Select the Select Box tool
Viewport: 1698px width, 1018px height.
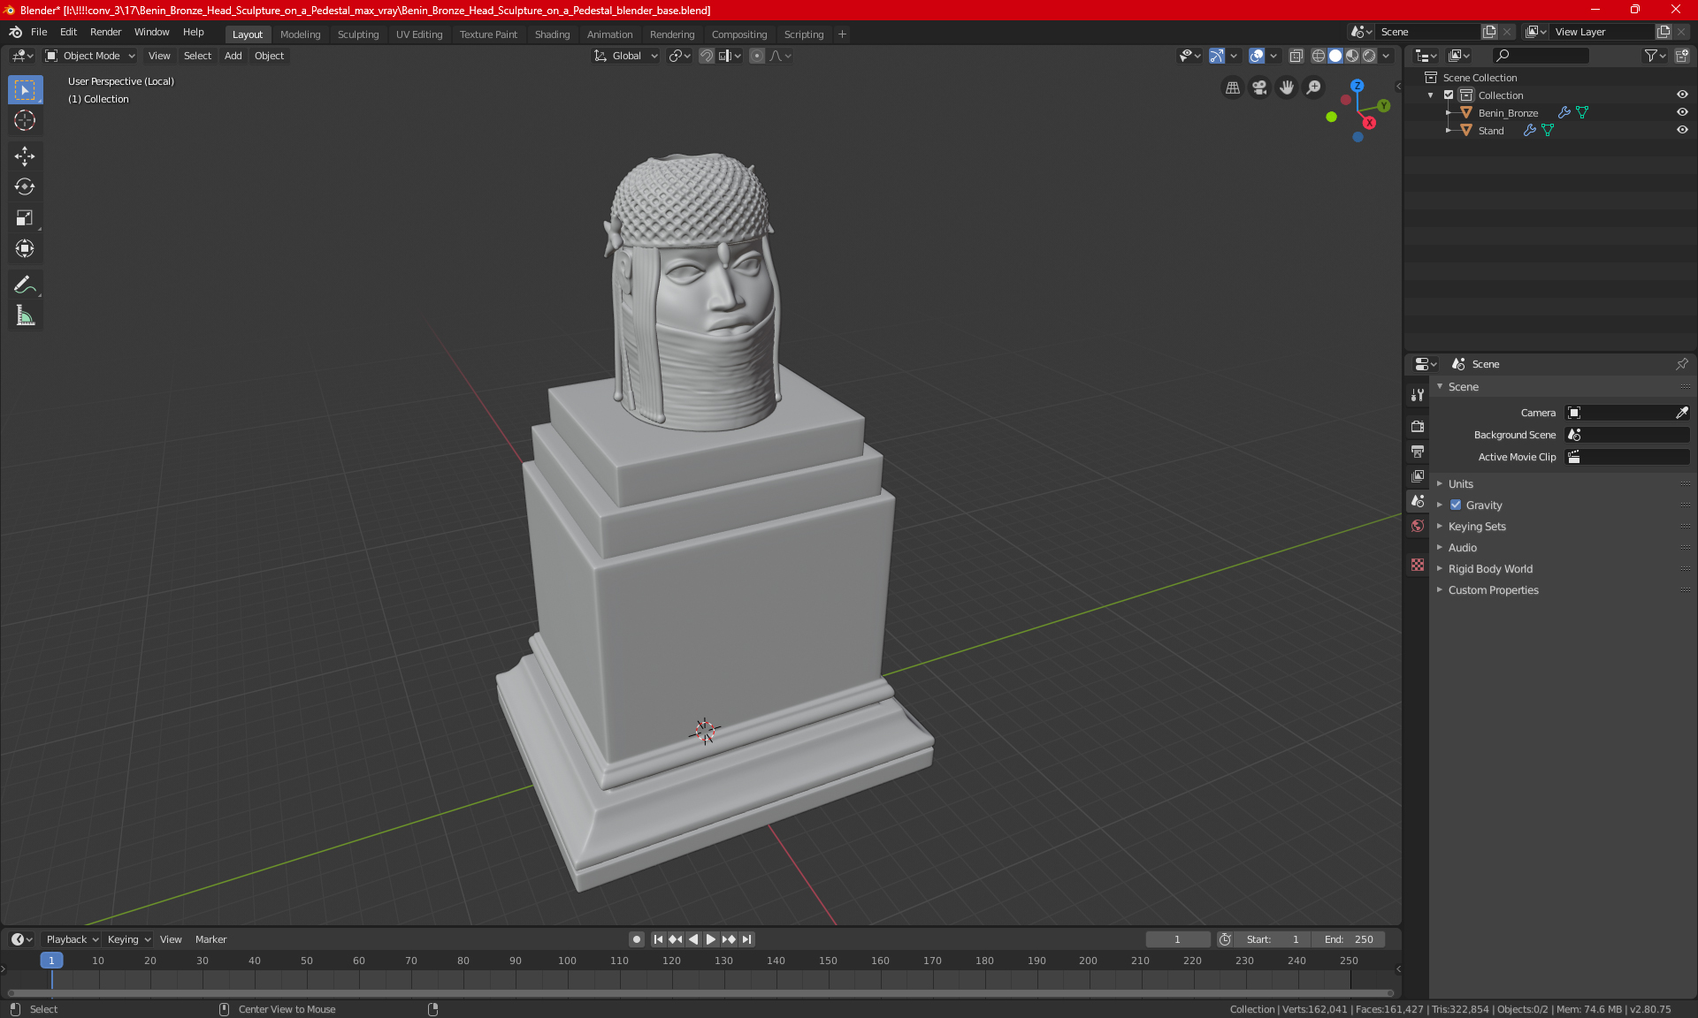[25, 90]
